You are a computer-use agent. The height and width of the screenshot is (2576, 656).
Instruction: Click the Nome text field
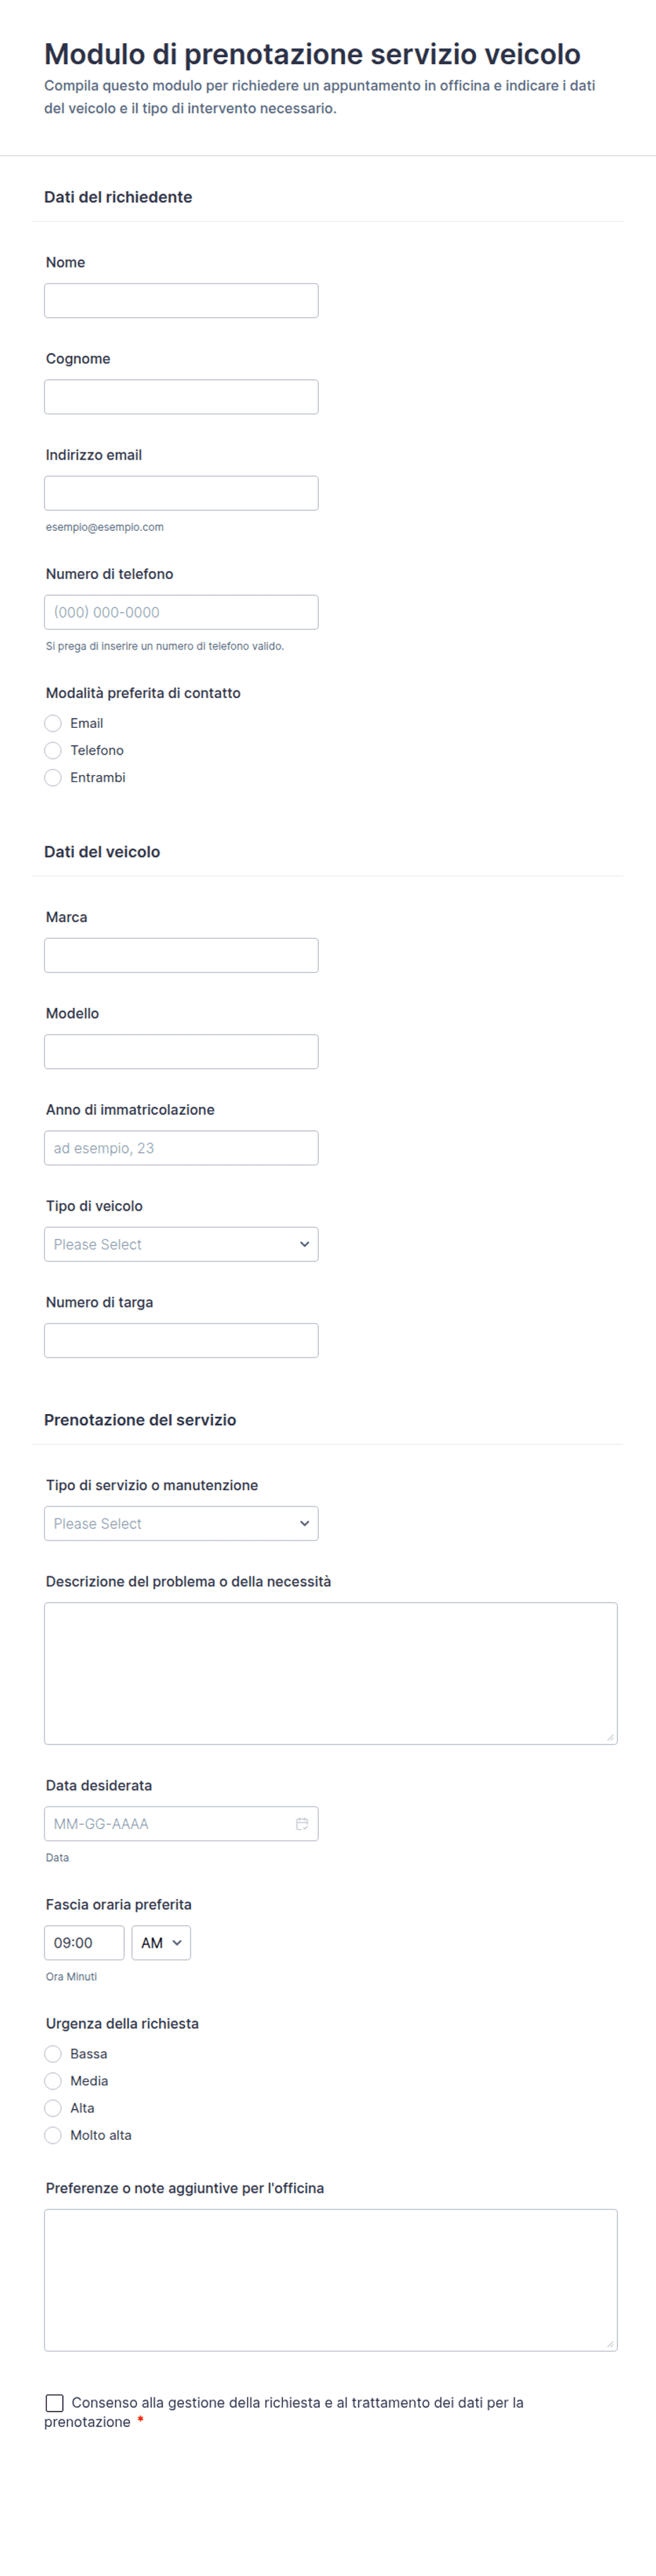[181, 300]
